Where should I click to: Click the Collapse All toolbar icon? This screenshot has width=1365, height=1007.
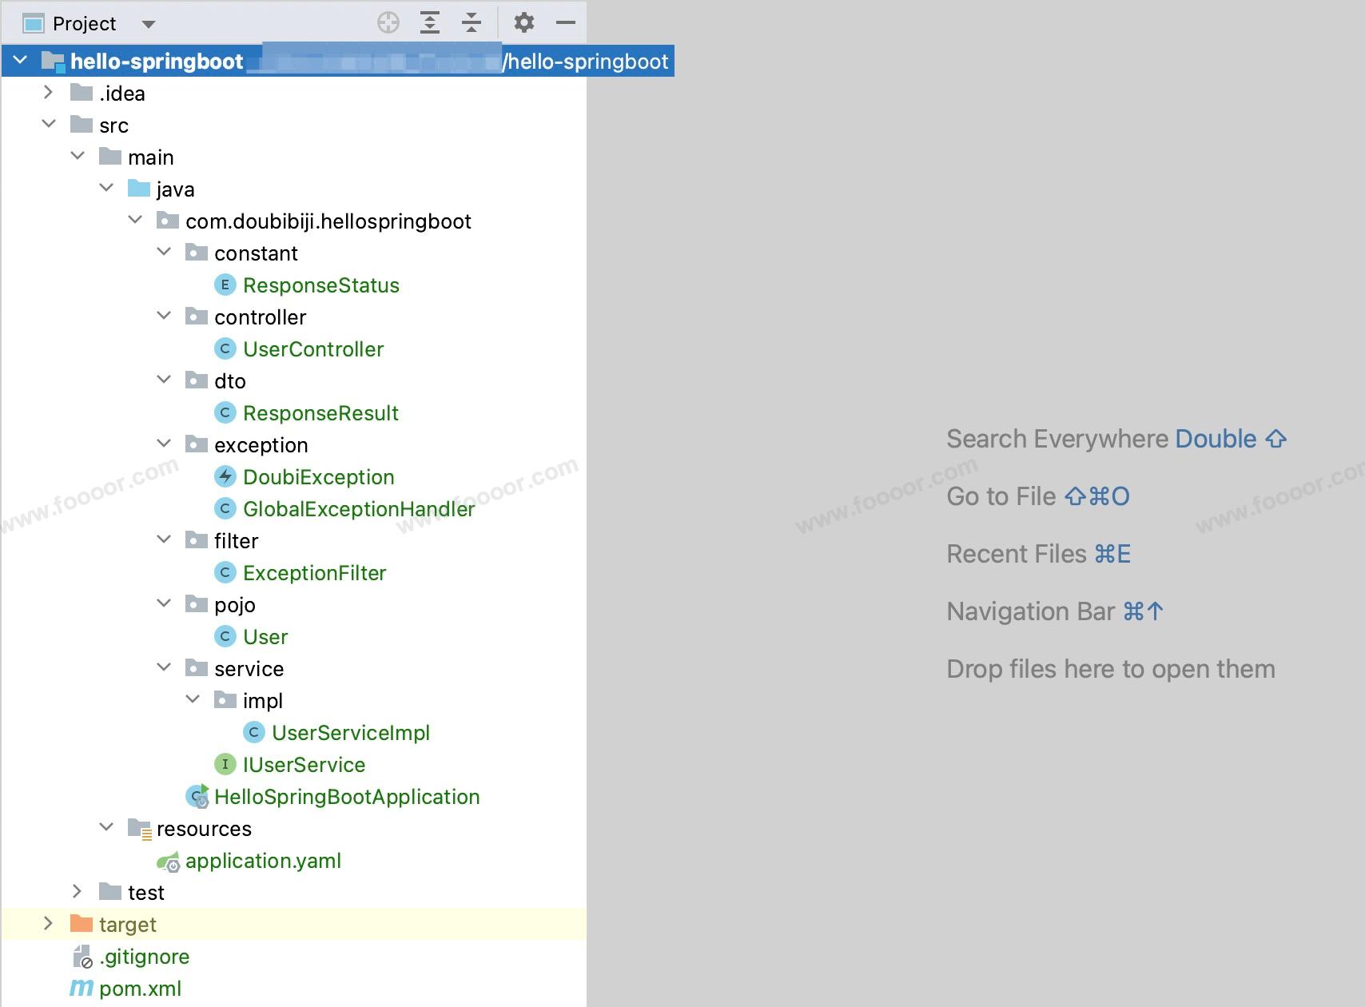tap(472, 23)
